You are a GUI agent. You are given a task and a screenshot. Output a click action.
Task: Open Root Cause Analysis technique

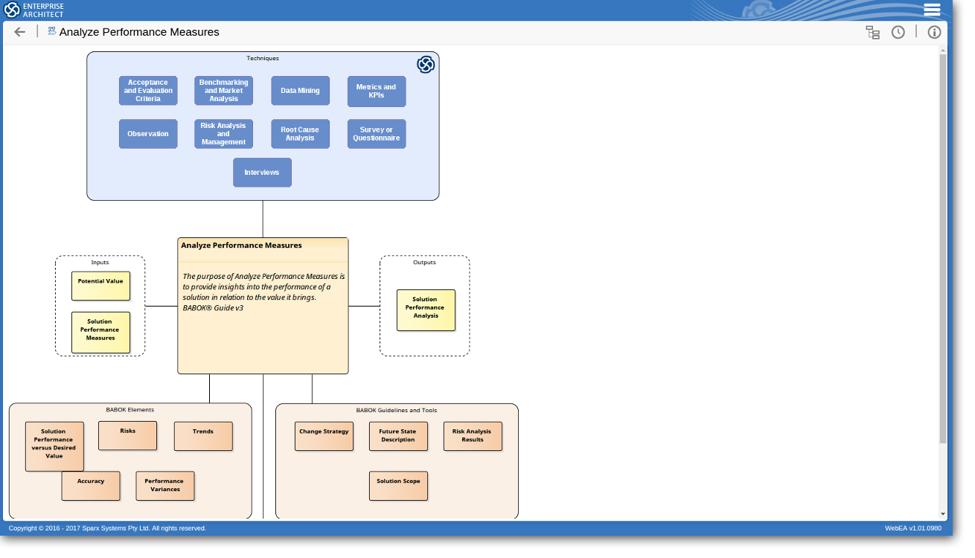pyautogui.click(x=300, y=134)
